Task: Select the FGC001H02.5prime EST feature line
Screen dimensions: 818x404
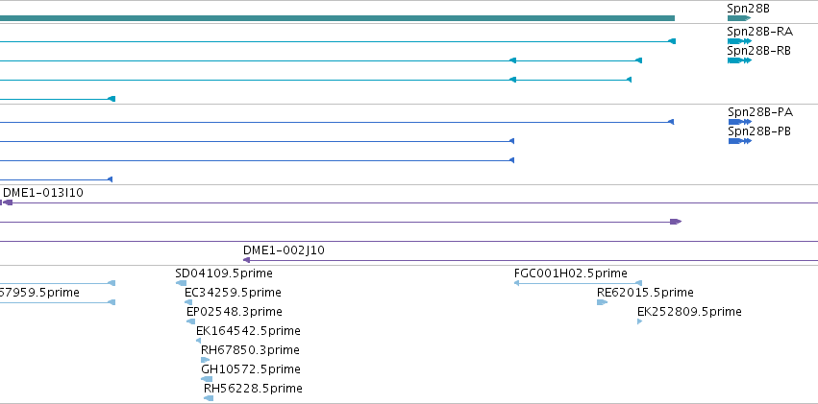Action: (x=578, y=283)
